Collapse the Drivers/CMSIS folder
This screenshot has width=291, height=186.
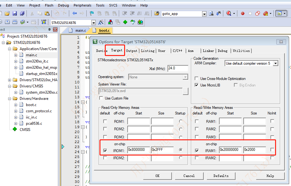point(9,86)
